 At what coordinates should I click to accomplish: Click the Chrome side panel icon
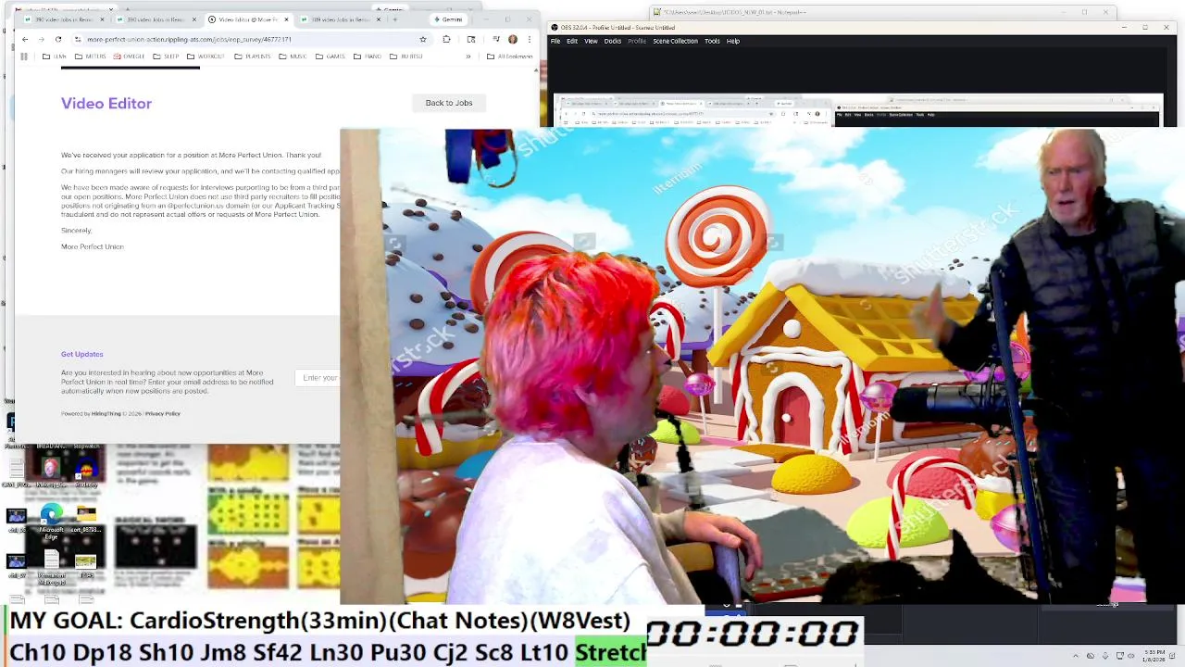click(471, 40)
